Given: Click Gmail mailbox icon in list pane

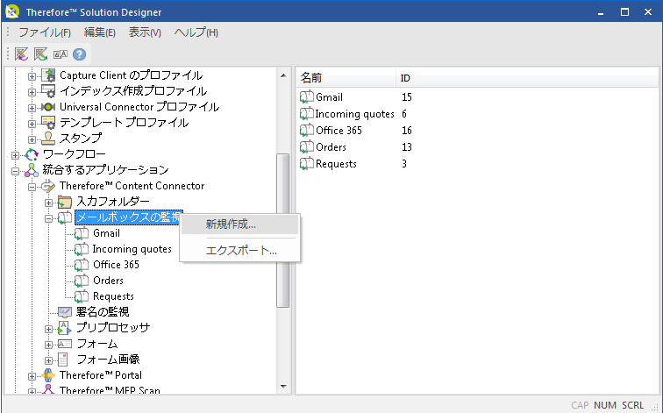Looking at the screenshot, I should click(307, 96).
